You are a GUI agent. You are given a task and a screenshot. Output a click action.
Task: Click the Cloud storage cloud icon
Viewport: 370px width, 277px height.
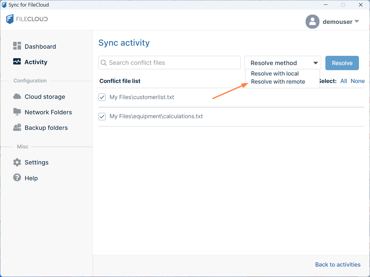(x=17, y=96)
